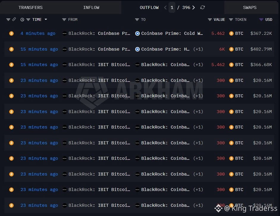The image size is (280, 216).
Task: Open sender BlackRock: IBIT Bitcoi… in $366.68K row
Action: point(99,65)
